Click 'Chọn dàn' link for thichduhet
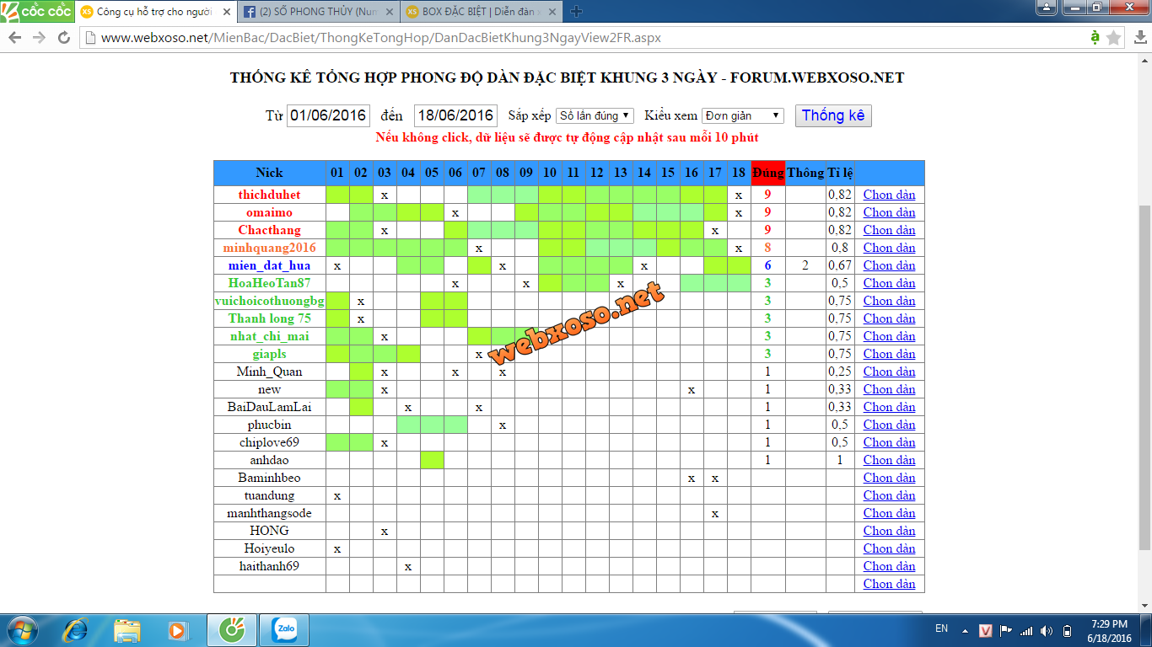The width and height of the screenshot is (1152, 647). coord(889,195)
